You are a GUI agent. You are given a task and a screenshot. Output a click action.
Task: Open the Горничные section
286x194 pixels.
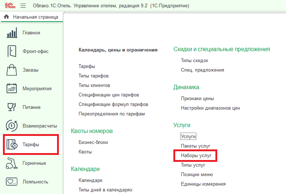(34, 163)
